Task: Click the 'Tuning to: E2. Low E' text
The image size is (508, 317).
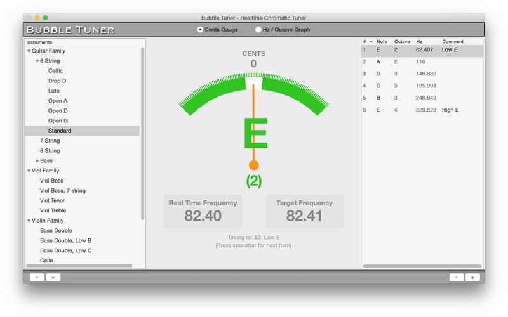Action: [x=253, y=237]
